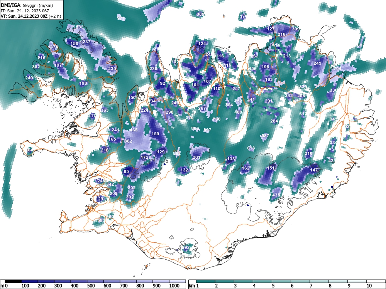386x289 pixels.
Task: Click the visibility value 124 on the map
Action: tap(202, 44)
